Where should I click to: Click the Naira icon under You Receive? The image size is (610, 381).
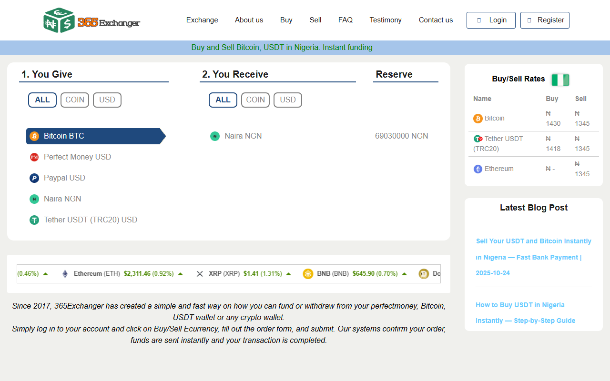point(215,136)
